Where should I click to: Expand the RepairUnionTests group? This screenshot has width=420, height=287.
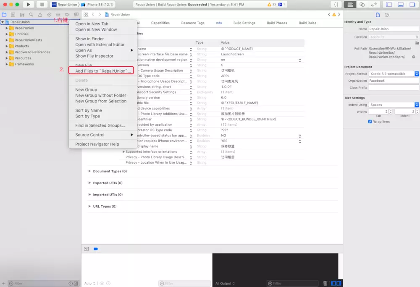[x=7, y=40]
